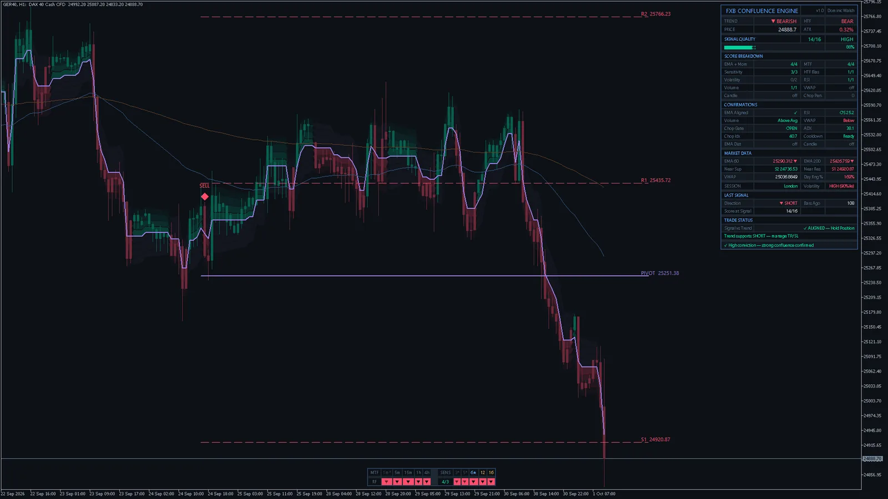Click the London session value
This screenshot has width=888, height=499.
(791, 186)
